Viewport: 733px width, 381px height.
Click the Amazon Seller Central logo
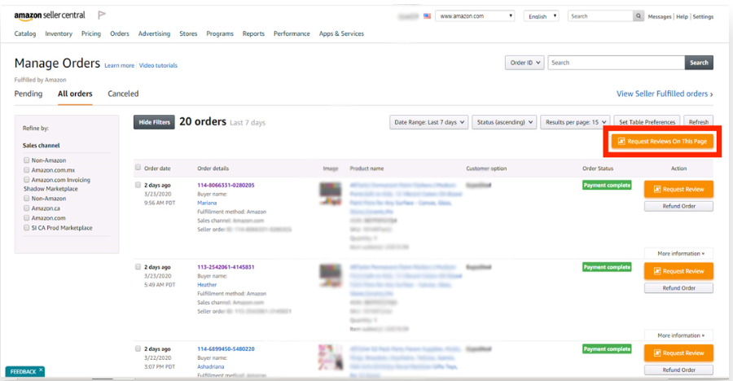point(50,15)
